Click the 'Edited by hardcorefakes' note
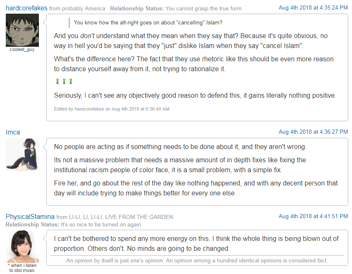The width and height of the screenshot is (352, 274). click(x=112, y=109)
